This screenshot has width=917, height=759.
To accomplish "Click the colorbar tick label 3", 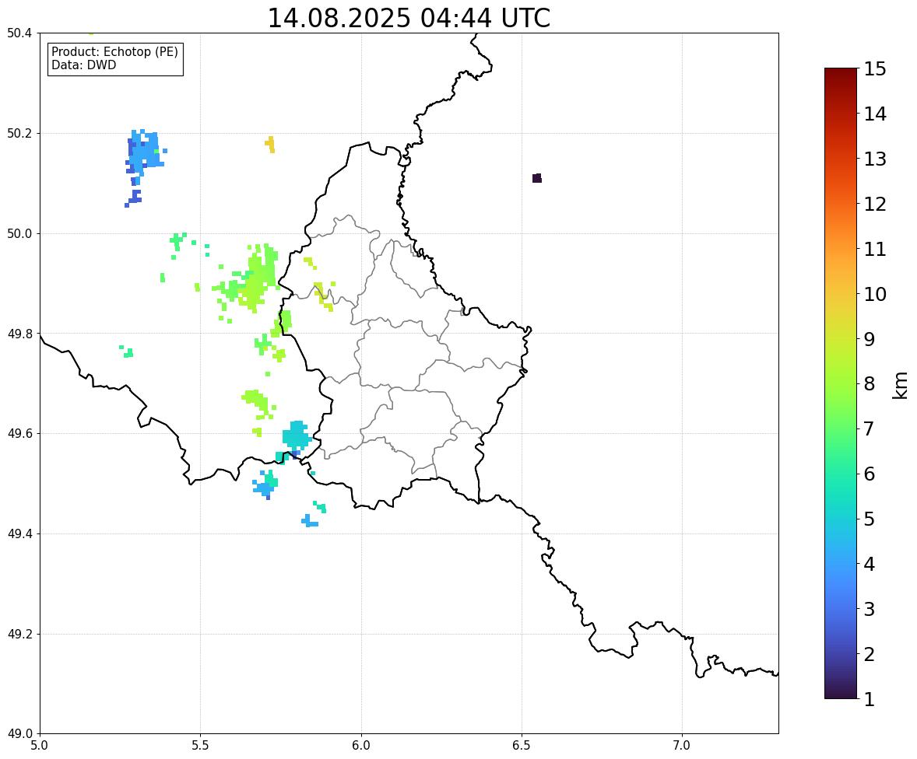I will (869, 609).
